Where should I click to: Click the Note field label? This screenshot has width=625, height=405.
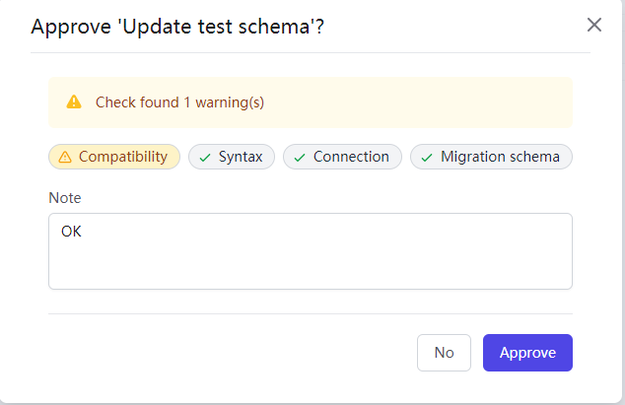click(65, 198)
